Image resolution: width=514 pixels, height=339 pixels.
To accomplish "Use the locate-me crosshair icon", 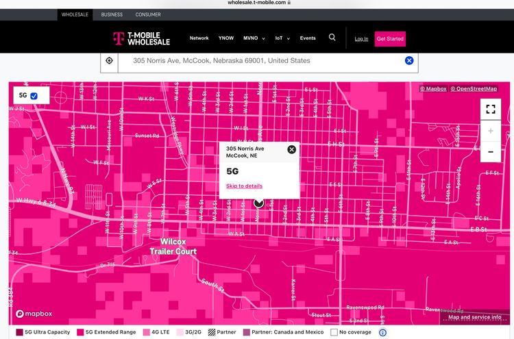I will (109, 60).
